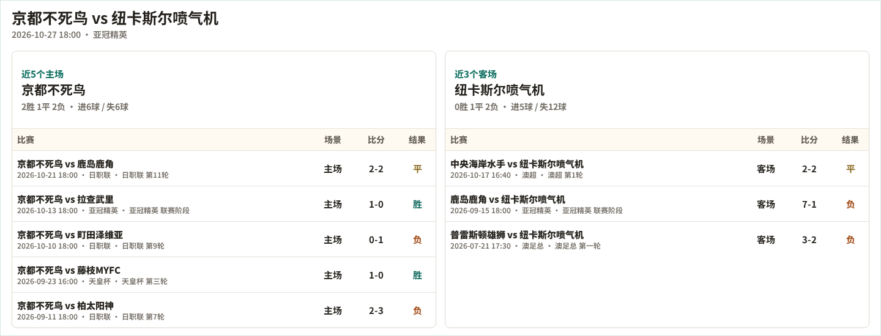Open the match 京都不死鸟 vs 藤枝MYFC
Image resolution: width=881 pixels, height=336 pixels.
pyautogui.click(x=69, y=270)
